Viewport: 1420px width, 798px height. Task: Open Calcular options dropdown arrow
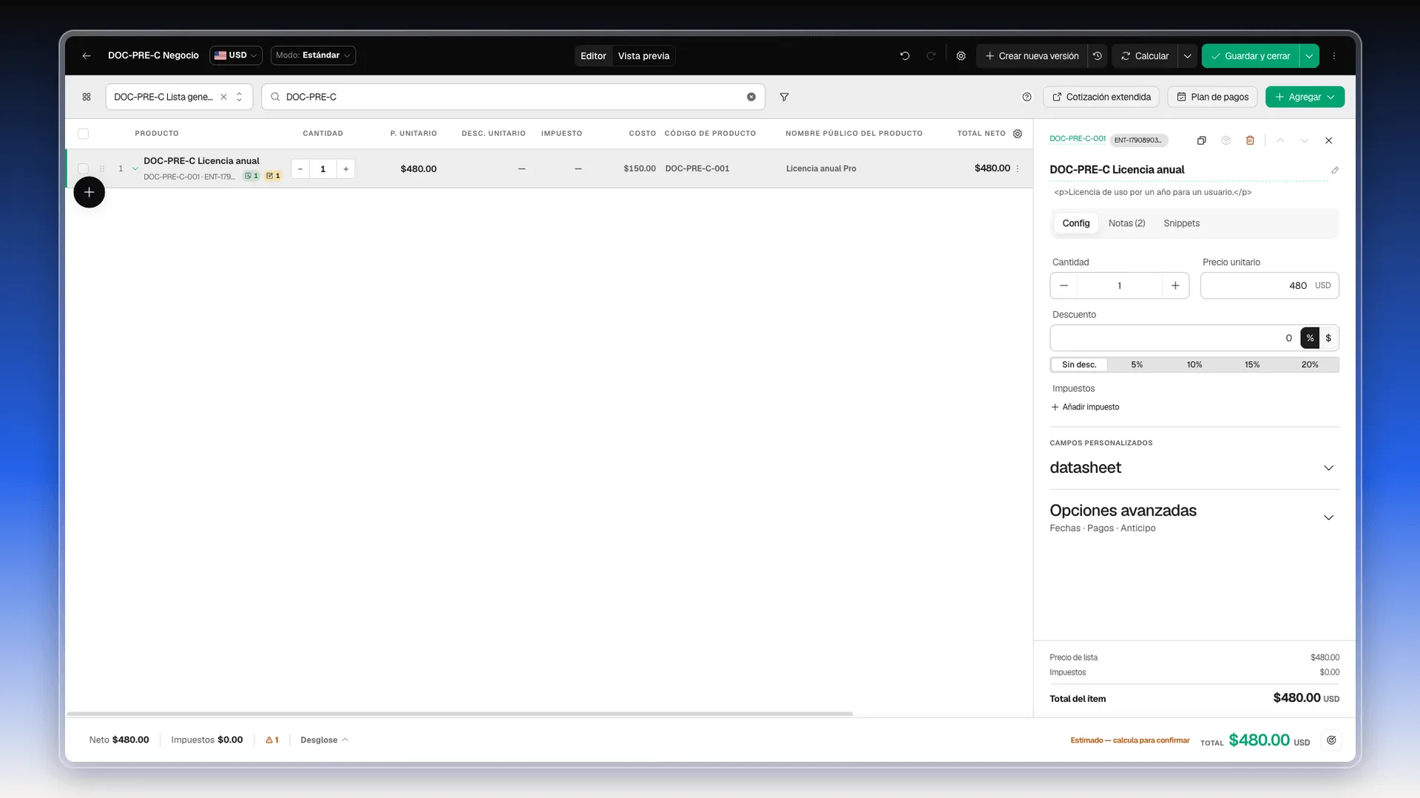click(x=1187, y=55)
